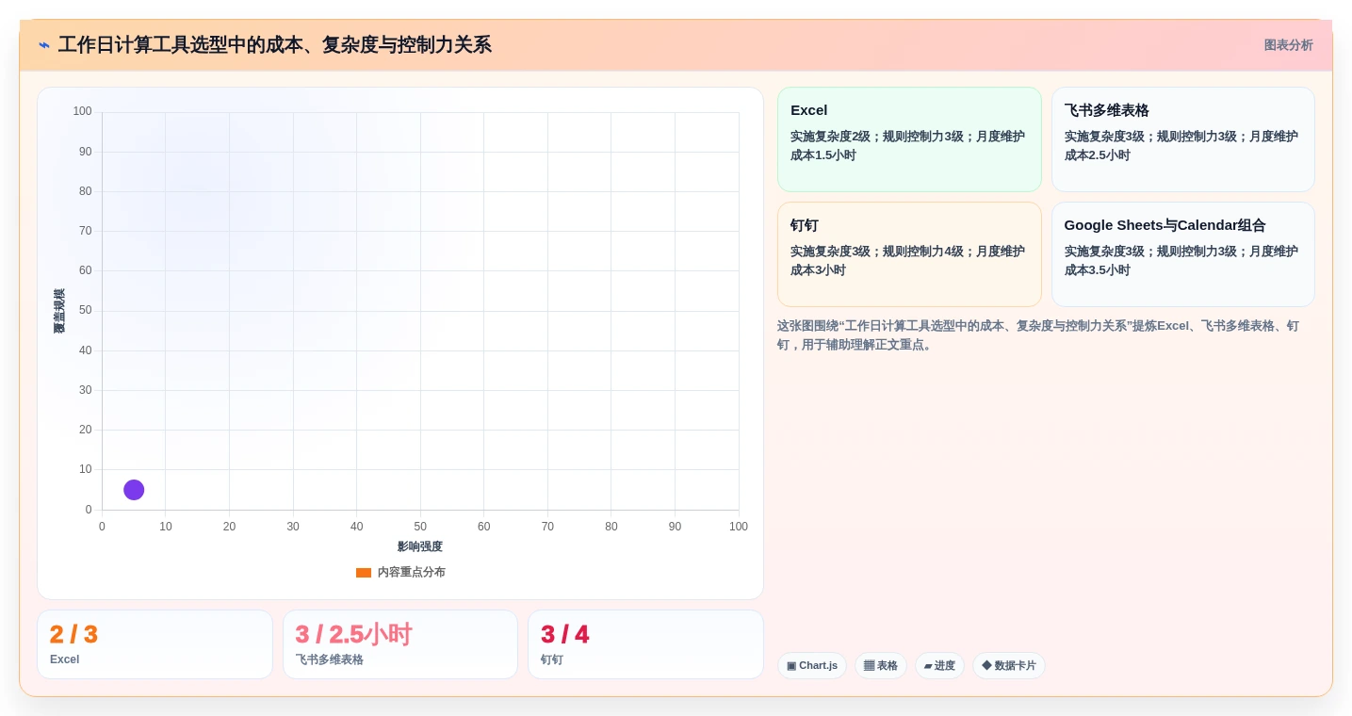Viewport: 1352px width, 716px height.
Task: Click the summary paragraph starting 这张图围绕
Action: coord(1038,335)
